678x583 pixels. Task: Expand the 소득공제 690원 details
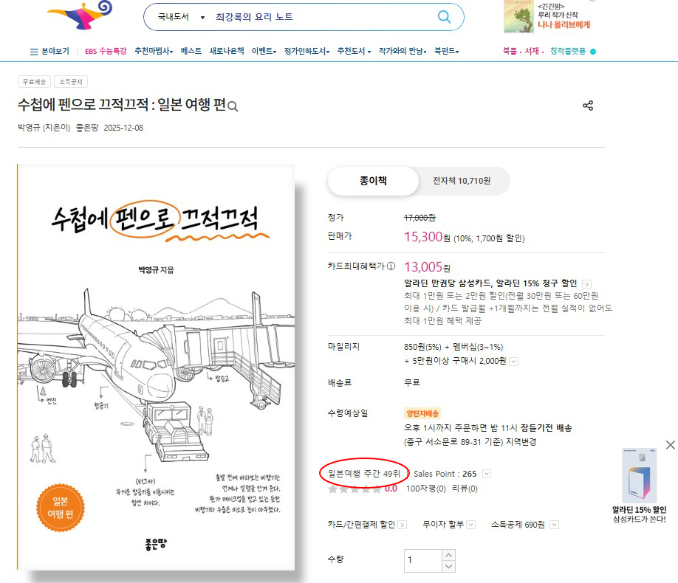554,525
